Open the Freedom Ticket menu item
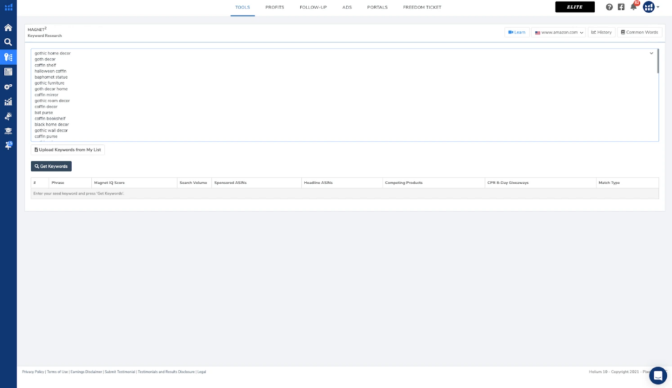Screen dimensions: 672x388 (x=422, y=7)
